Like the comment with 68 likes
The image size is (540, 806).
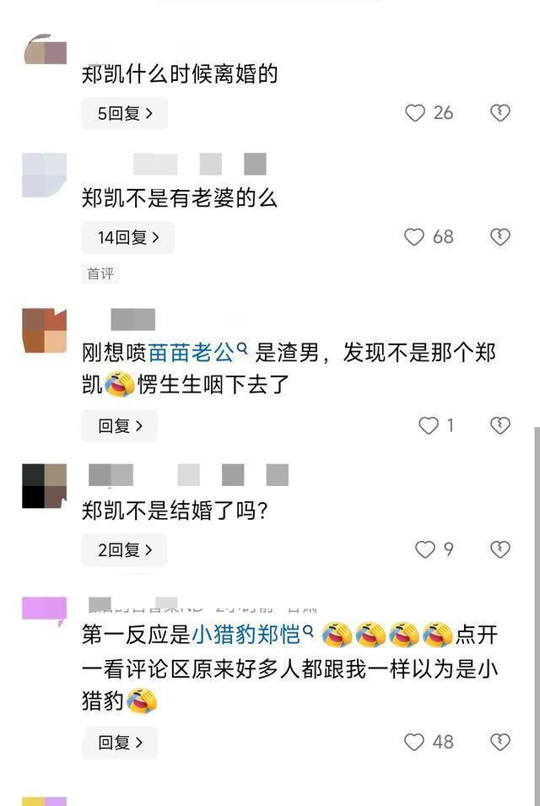point(414,237)
